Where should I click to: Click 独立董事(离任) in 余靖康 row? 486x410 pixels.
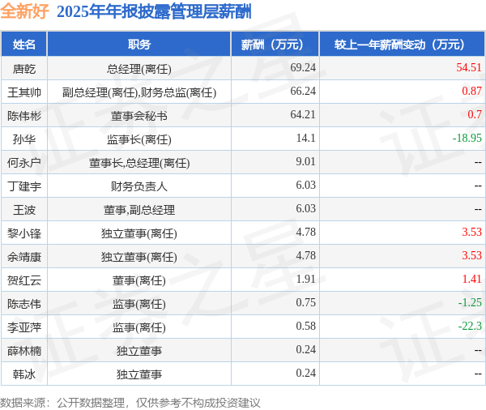coord(139,257)
